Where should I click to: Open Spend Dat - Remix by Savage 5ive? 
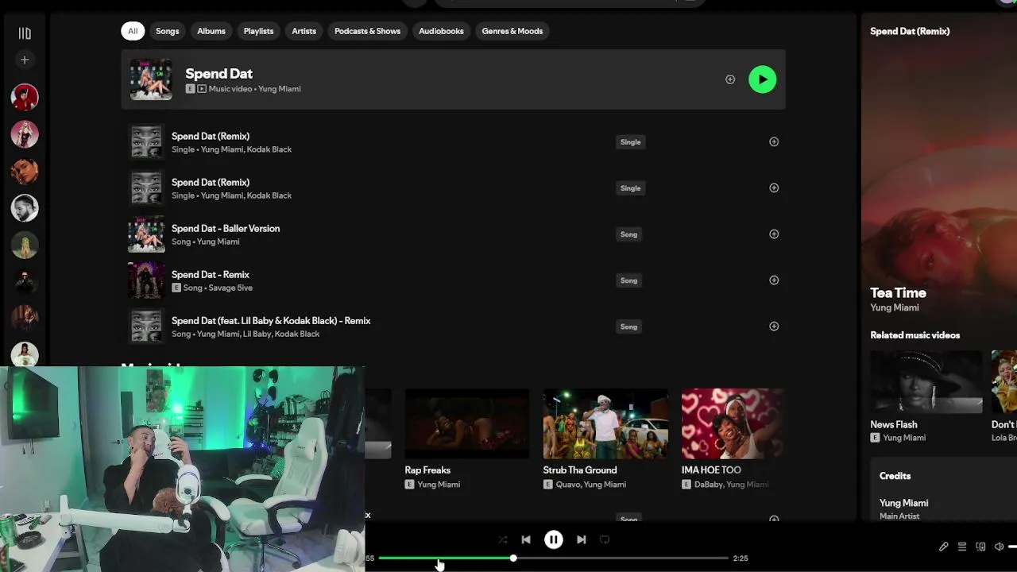(x=211, y=275)
